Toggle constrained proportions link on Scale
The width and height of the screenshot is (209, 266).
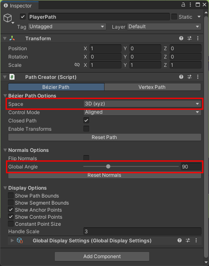coord(77,65)
